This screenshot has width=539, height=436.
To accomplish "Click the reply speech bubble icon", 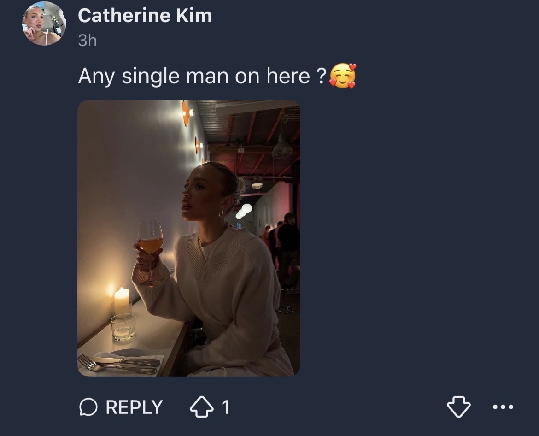I will (88, 407).
